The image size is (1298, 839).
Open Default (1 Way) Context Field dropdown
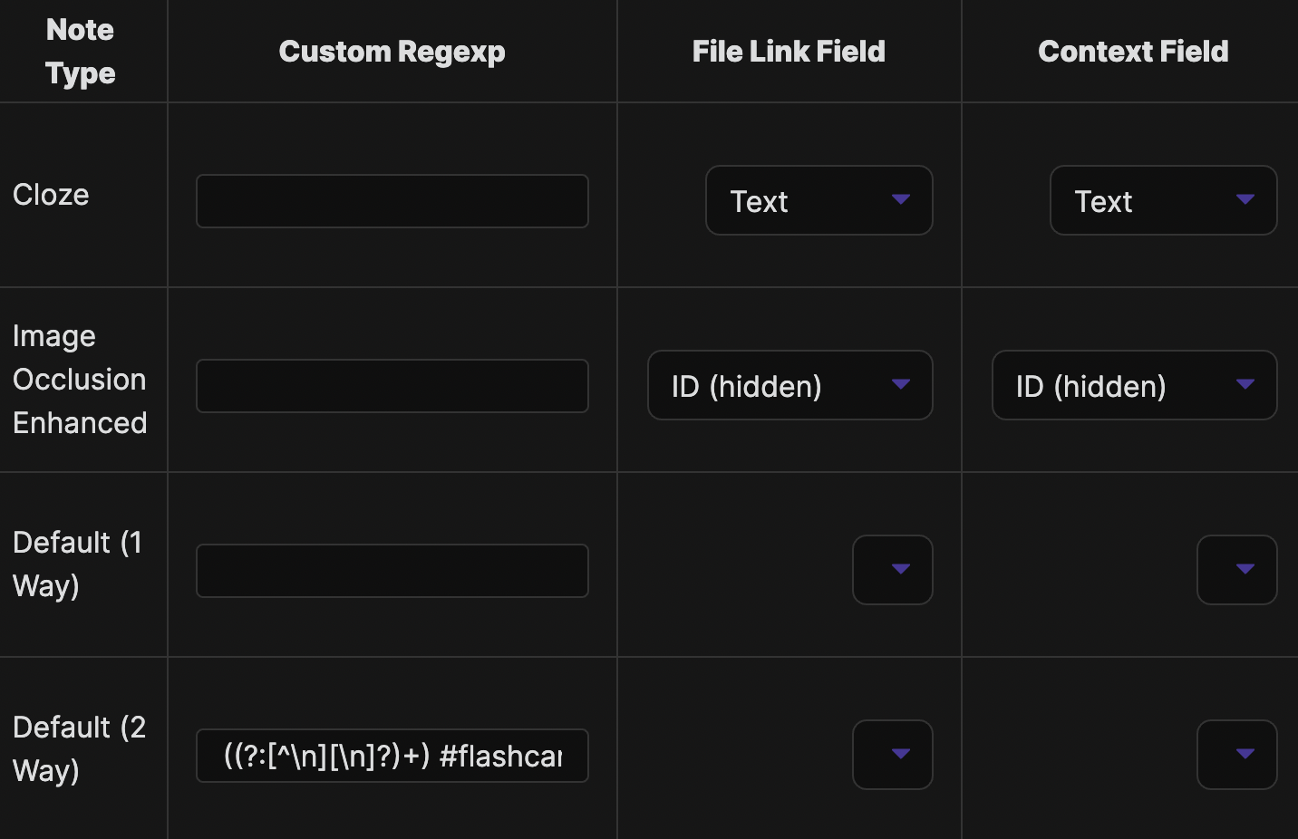pos(1236,570)
